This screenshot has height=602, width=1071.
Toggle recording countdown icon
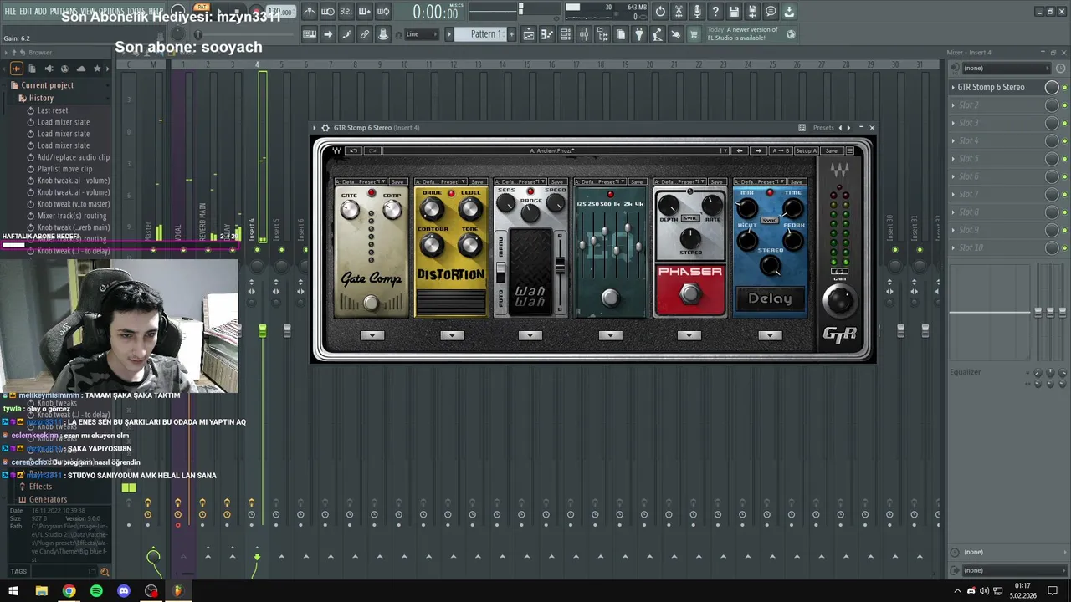[x=346, y=12]
